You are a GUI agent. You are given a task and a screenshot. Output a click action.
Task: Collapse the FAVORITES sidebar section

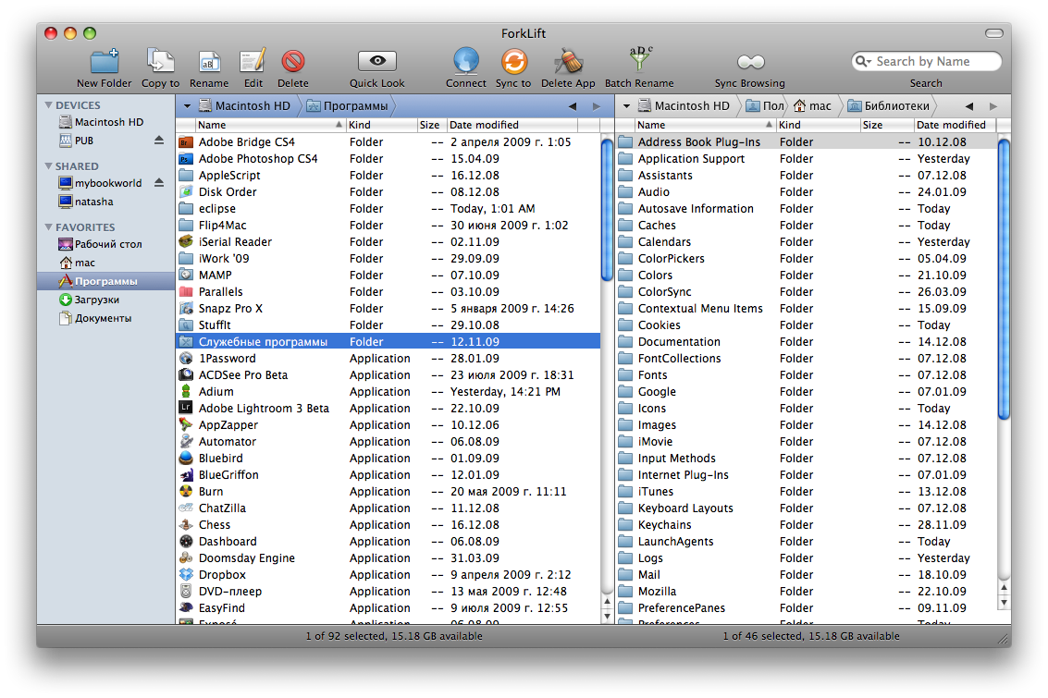(x=48, y=227)
